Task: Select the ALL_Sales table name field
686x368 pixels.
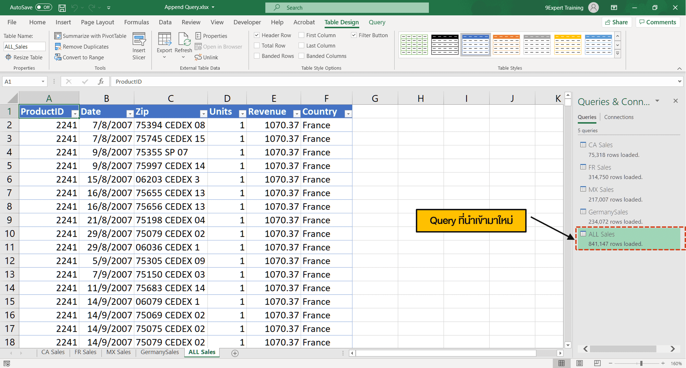Action: (24, 46)
